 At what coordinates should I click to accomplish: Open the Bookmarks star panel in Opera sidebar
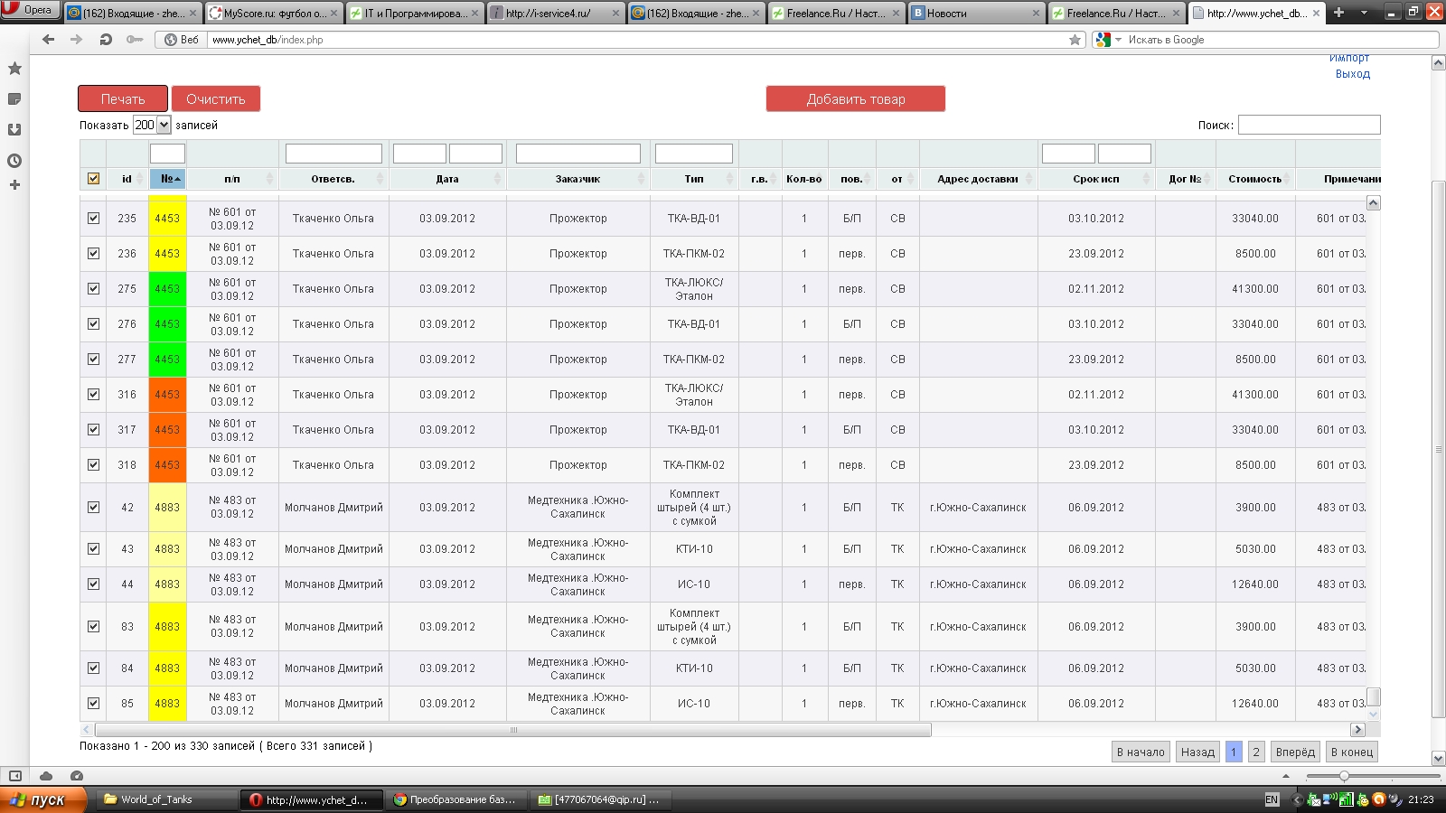click(14, 69)
